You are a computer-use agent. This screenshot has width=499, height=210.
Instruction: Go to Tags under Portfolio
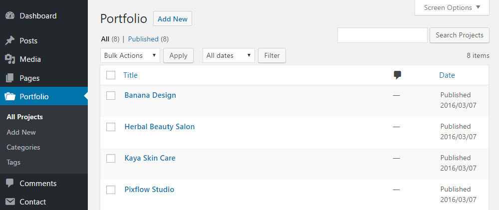[13, 163]
